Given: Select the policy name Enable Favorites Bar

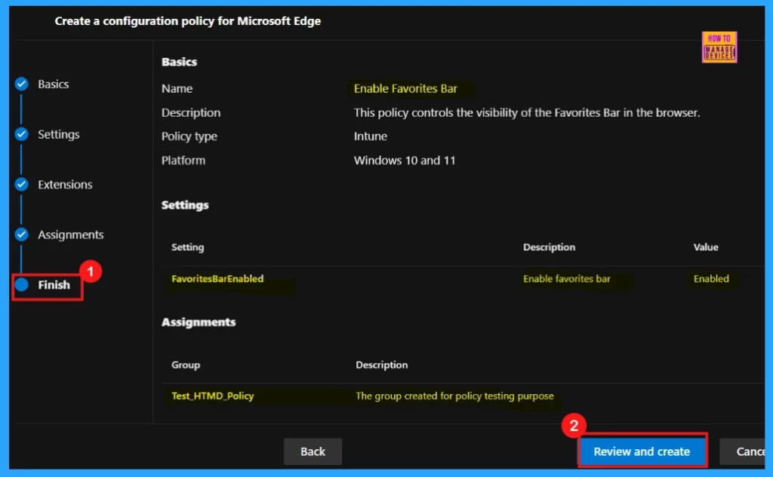Looking at the screenshot, I should click(x=405, y=89).
